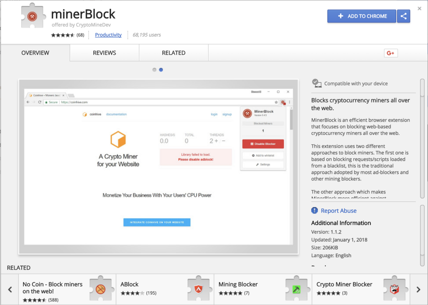Click the star rating with 68 reviews
Image resolution: width=428 pixels, height=305 pixels.
[x=68, y=35]
